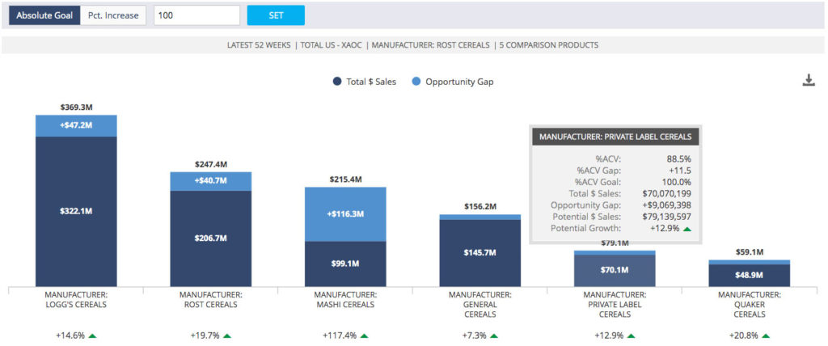Click TOTAL US - XAOC in subtitle bar
This screenshot has width=828, height=346.
(331, 45)
